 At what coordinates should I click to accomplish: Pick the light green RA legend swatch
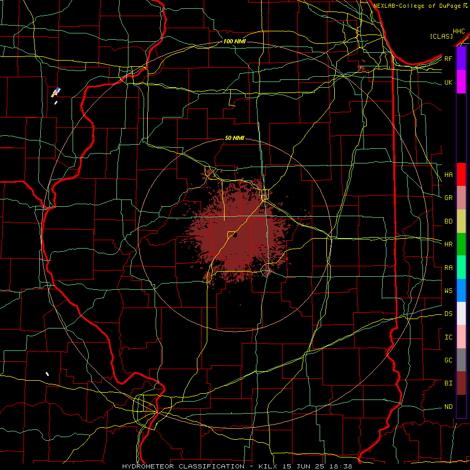[x=461, y=267]
